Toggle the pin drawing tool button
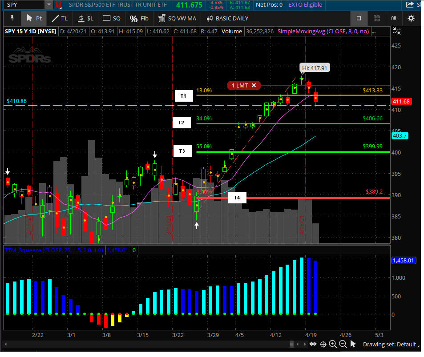The image size is (424, 357). (12, 18)
